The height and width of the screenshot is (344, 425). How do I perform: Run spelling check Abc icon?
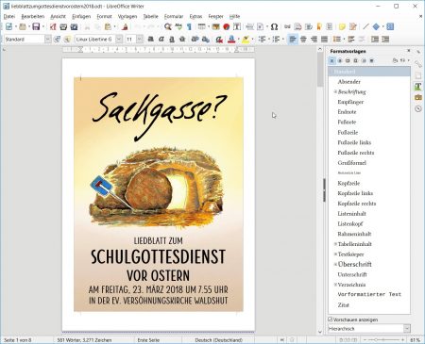[178, 26]
